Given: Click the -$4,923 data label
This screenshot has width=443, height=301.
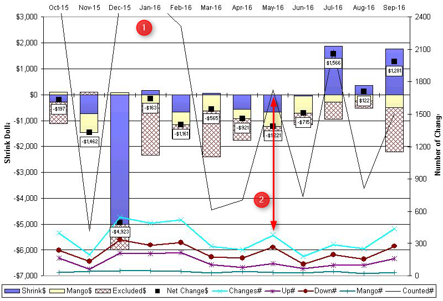Looking at the screenshot, I should [x=120, y=232].
